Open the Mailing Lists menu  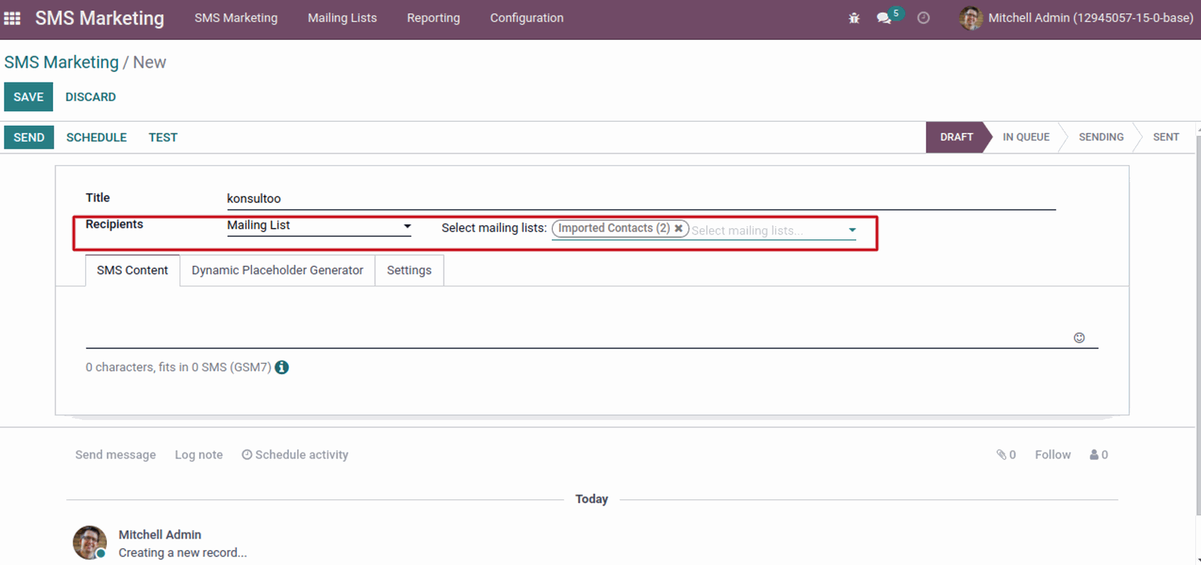pyautogui.click(x=342, y=18)
